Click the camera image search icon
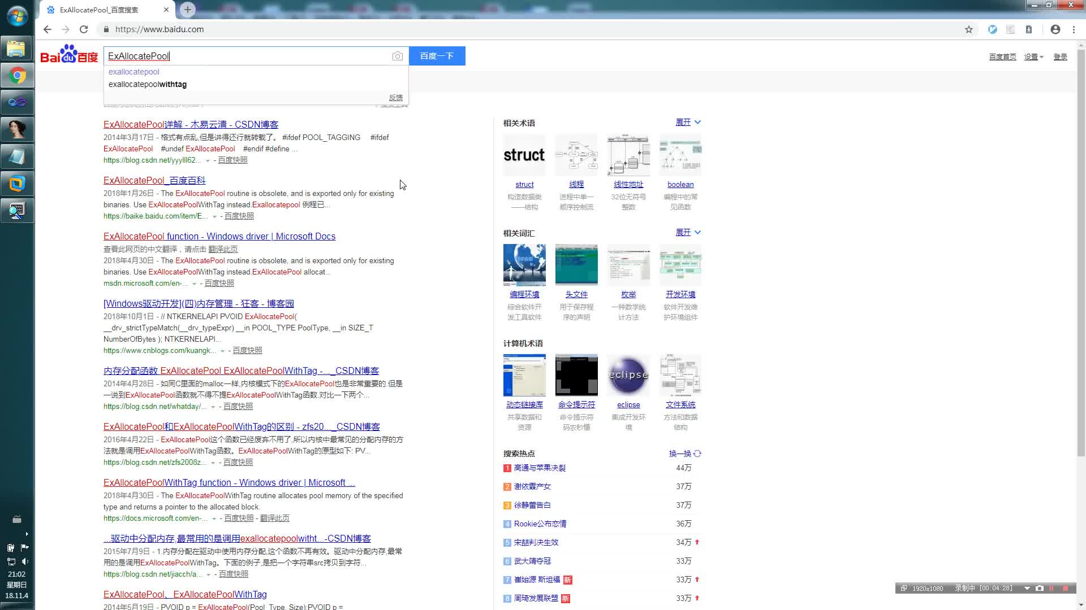Image resolution: width=1086 pixels, height=610 pixels. coord(397,56)
